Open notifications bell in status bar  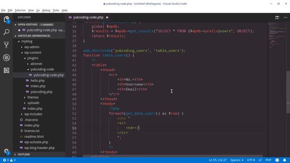click(285, 160)
